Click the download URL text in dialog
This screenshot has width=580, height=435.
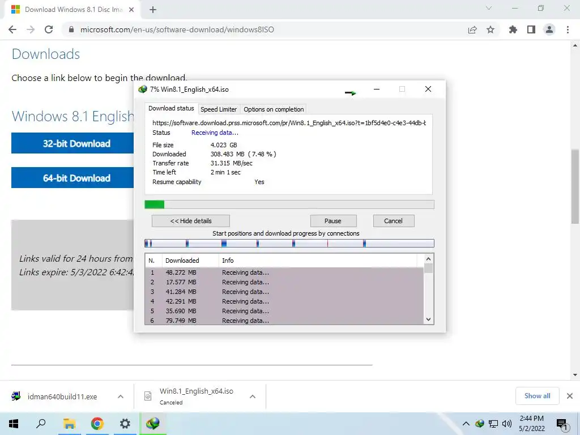[x=289, y=123]
